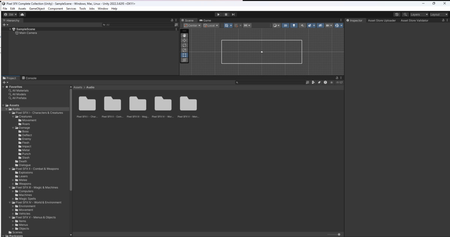450x237 pixels.
Task: Open the Center pivot mode dropdown
Action: tap(192, 25)
